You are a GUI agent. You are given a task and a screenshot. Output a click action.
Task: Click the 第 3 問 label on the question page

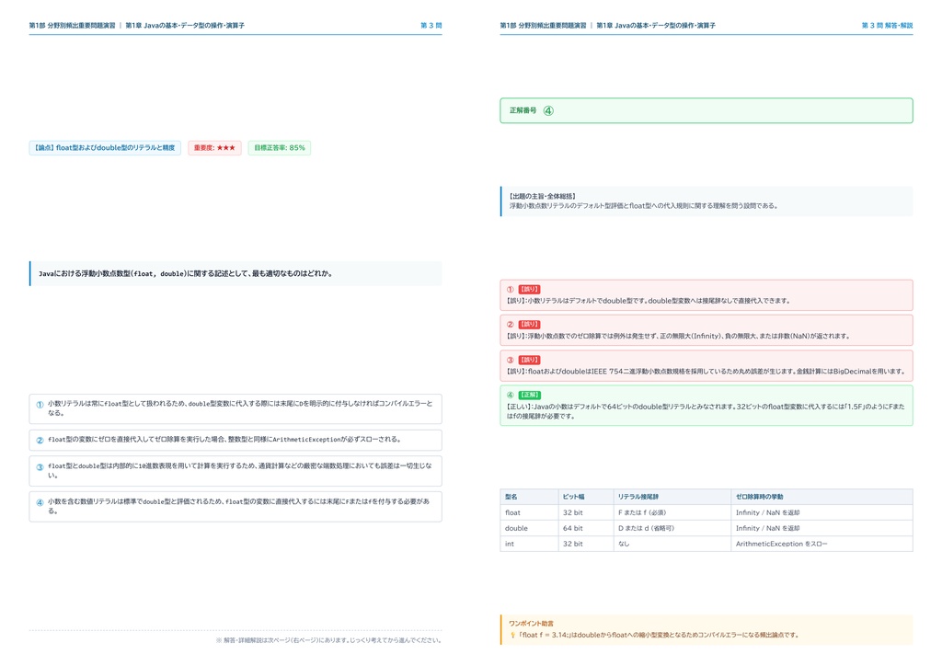431,25
